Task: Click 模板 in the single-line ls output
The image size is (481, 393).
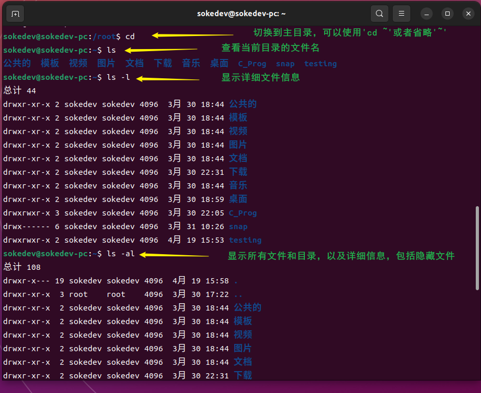Action: tap(50, 63)
